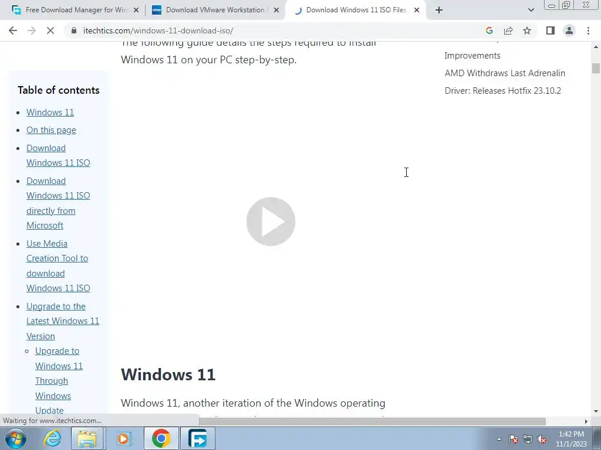This screenshot has width=601, height=450.
Task: Click the vertical scrollbar thumb
Action: [x=596, y=68]
